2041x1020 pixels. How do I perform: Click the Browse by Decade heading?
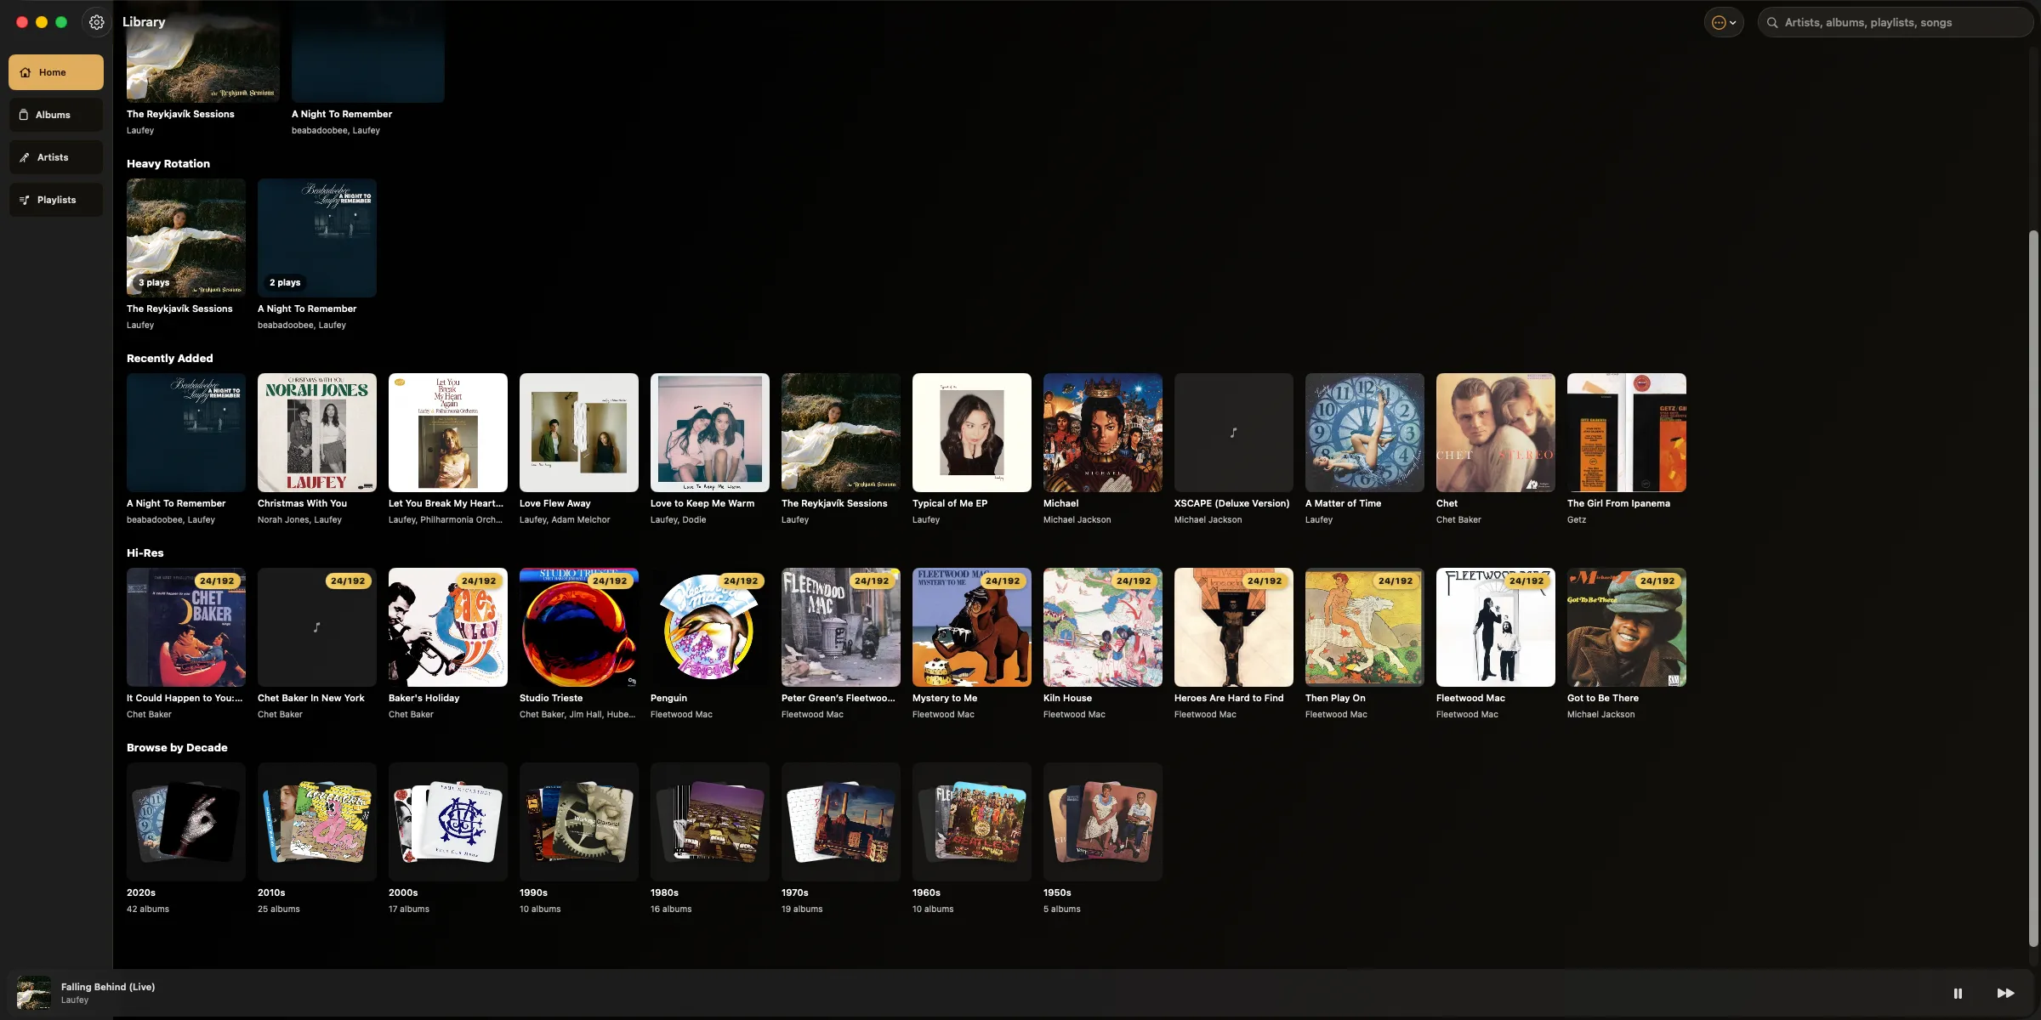177,748
